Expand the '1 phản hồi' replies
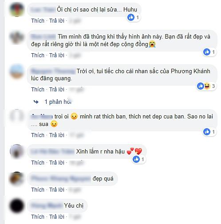Screen dimensions: 221x224 click(58, 102)
